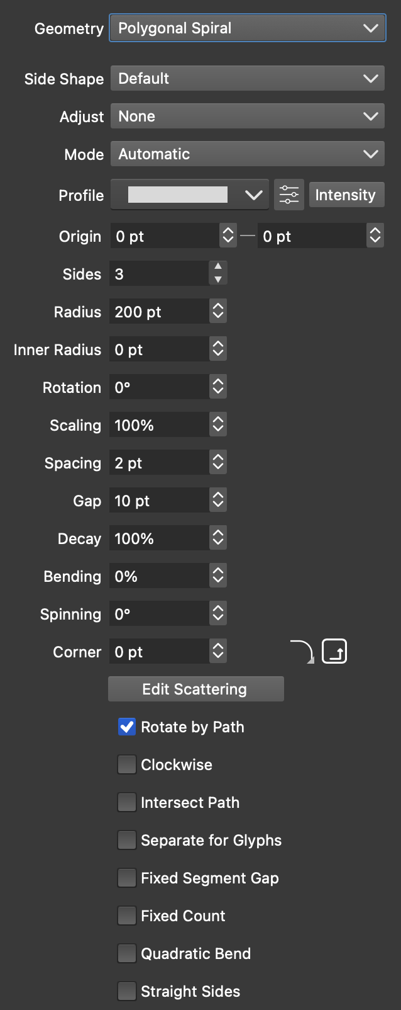Click the Inner Radius input field

tap(159, 349)
